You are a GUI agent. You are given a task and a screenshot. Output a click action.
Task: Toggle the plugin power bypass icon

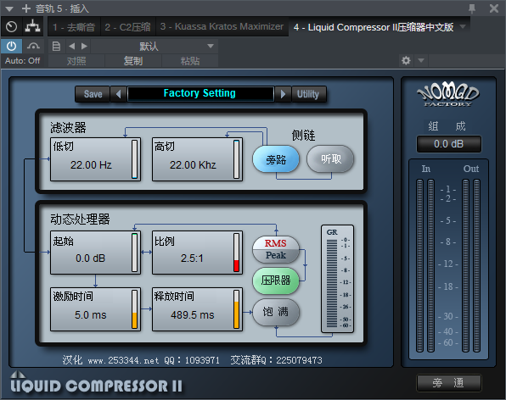click(x=11, y=47)
